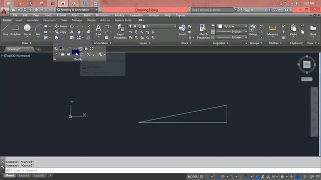Toggle the layer freeze sun icon
This screenshot has height=180, width=321.
click(x=135, y=26)
